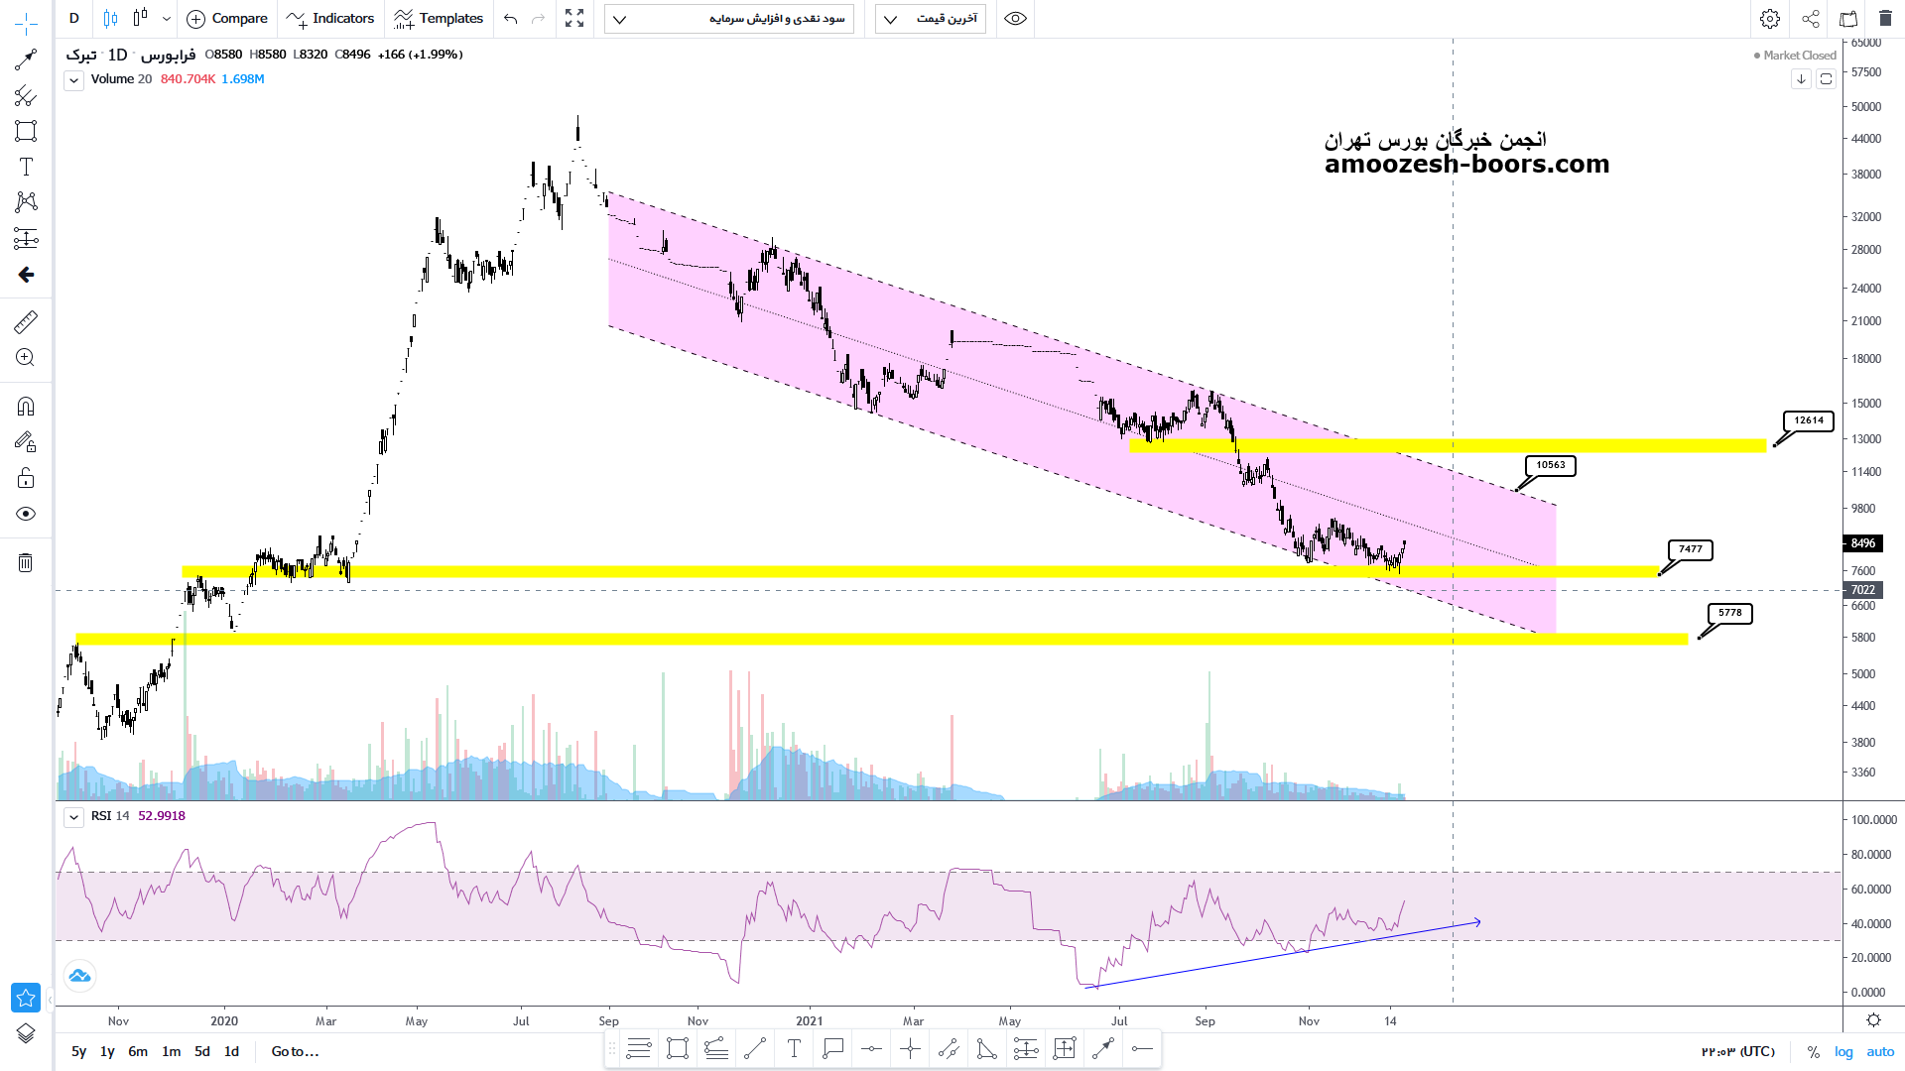Toggle auto scale option

click(1880, 1051)
